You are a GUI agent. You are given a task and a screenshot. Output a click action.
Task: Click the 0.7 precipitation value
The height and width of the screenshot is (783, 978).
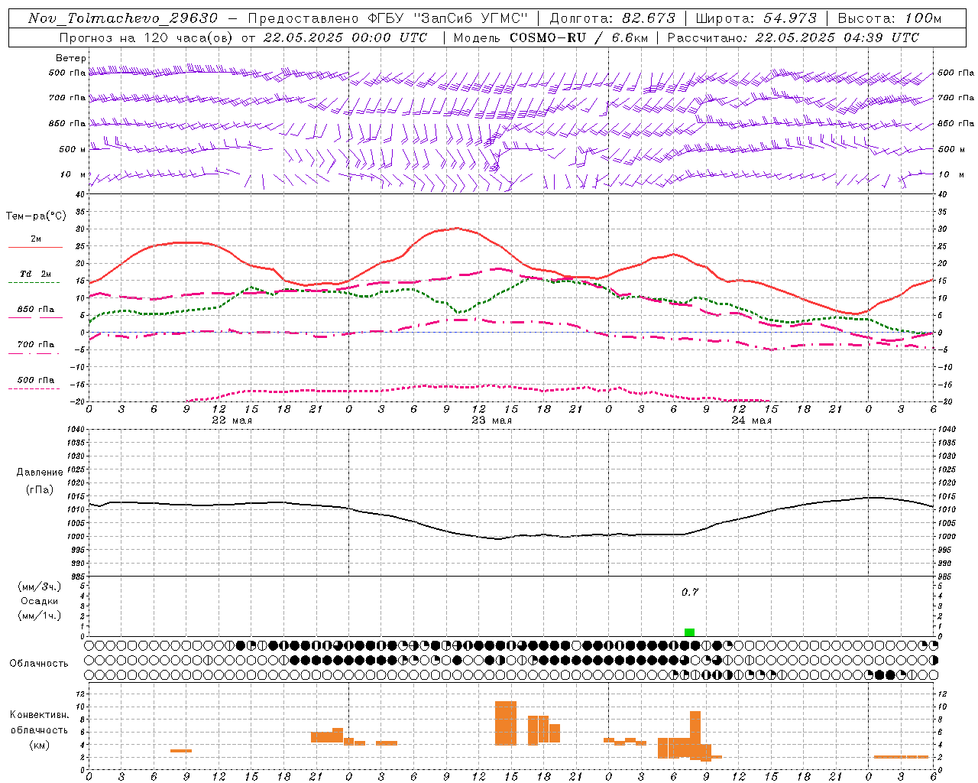point(690,593)
